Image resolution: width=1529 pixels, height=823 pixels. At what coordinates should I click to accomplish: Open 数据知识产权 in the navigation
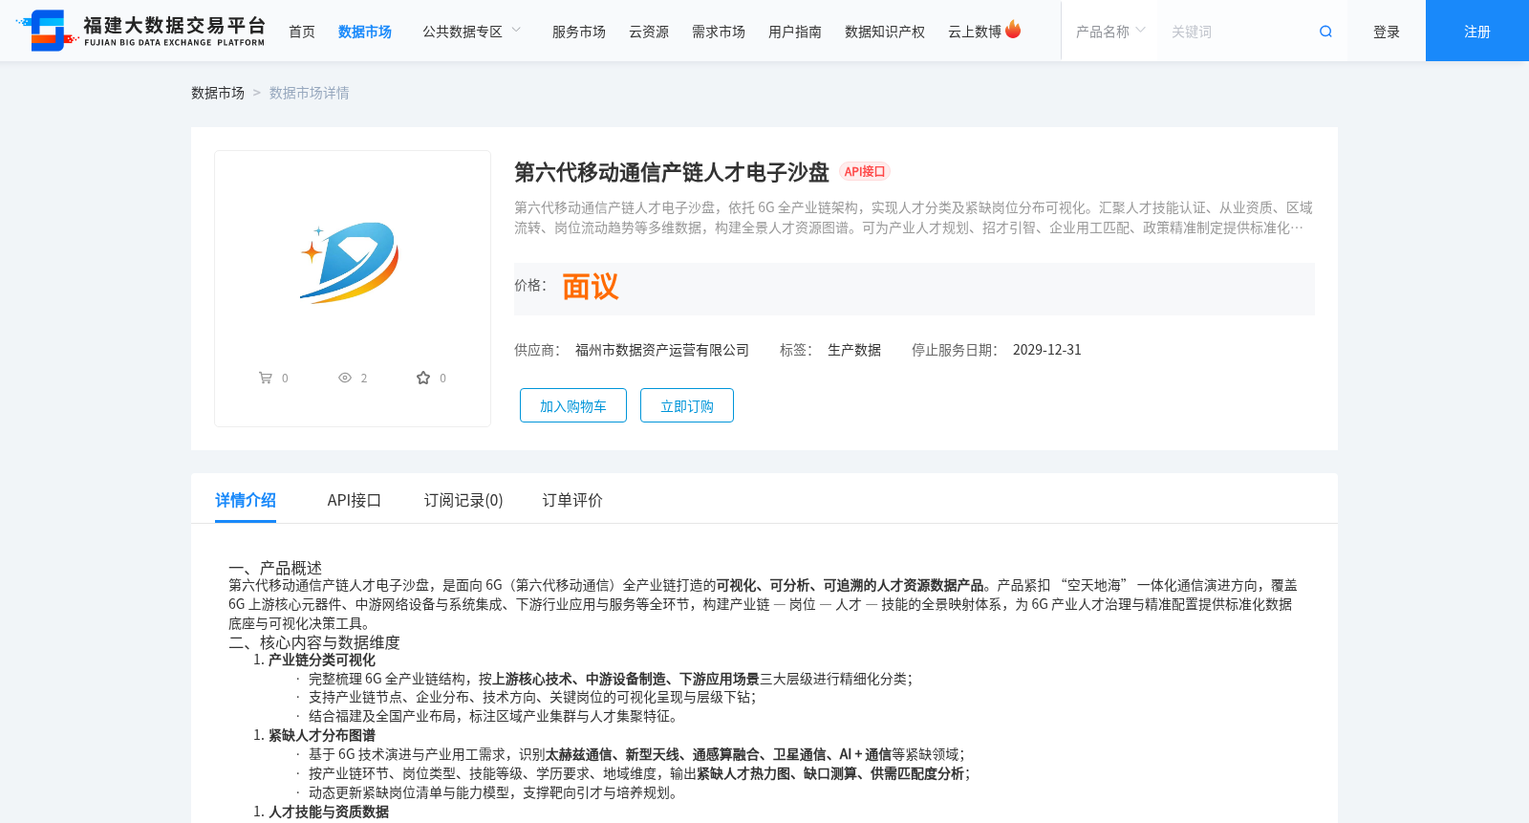coord(885,32)
